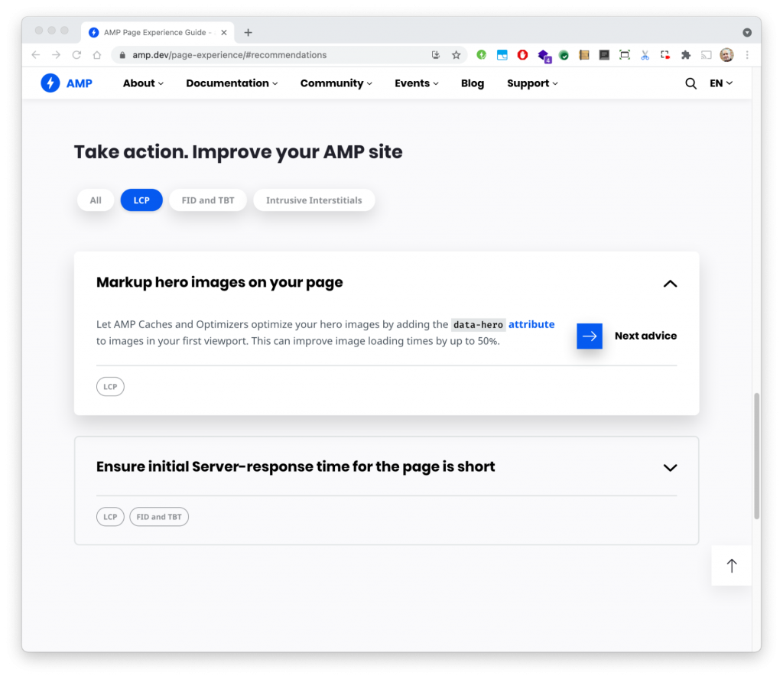Click the scroll-to-top arrow button

pos(731,566)
